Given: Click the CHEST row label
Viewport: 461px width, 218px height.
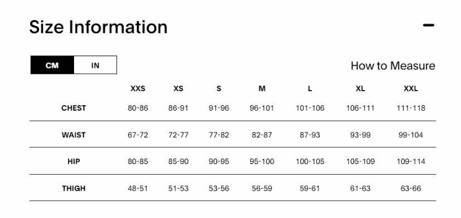Looking at the screenshot, I should [73, 108].
